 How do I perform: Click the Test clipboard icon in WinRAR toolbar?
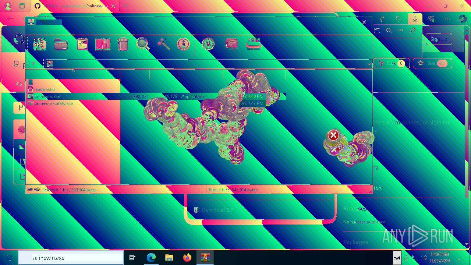[x=82, y=44]
